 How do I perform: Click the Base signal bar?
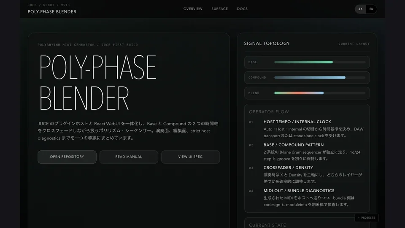click(320, 62)
